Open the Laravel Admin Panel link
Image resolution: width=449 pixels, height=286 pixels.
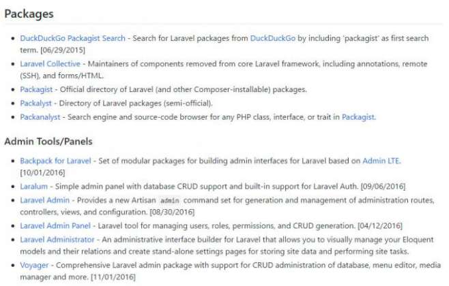click(x=55, y=226)
